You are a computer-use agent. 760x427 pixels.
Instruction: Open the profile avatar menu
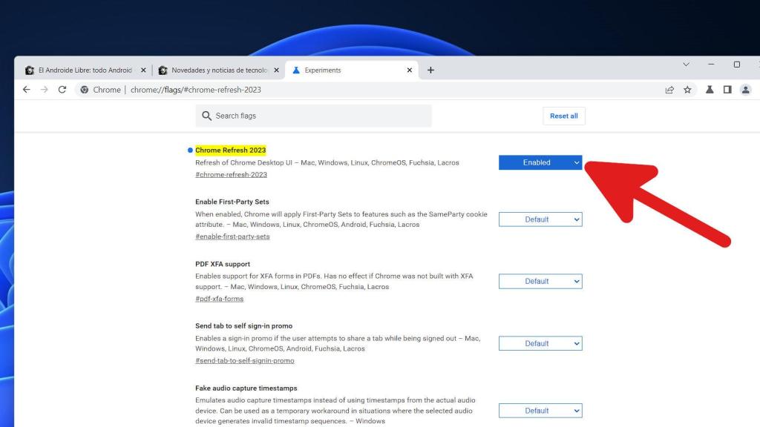pos(745,90)
